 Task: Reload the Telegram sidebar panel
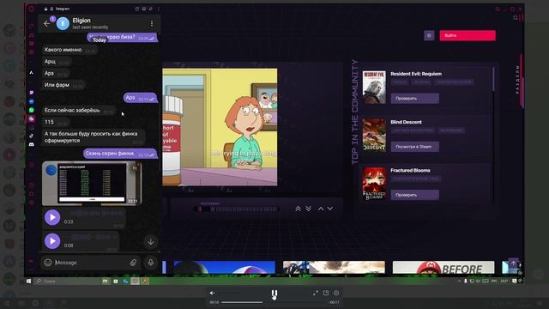pos(137,9)
